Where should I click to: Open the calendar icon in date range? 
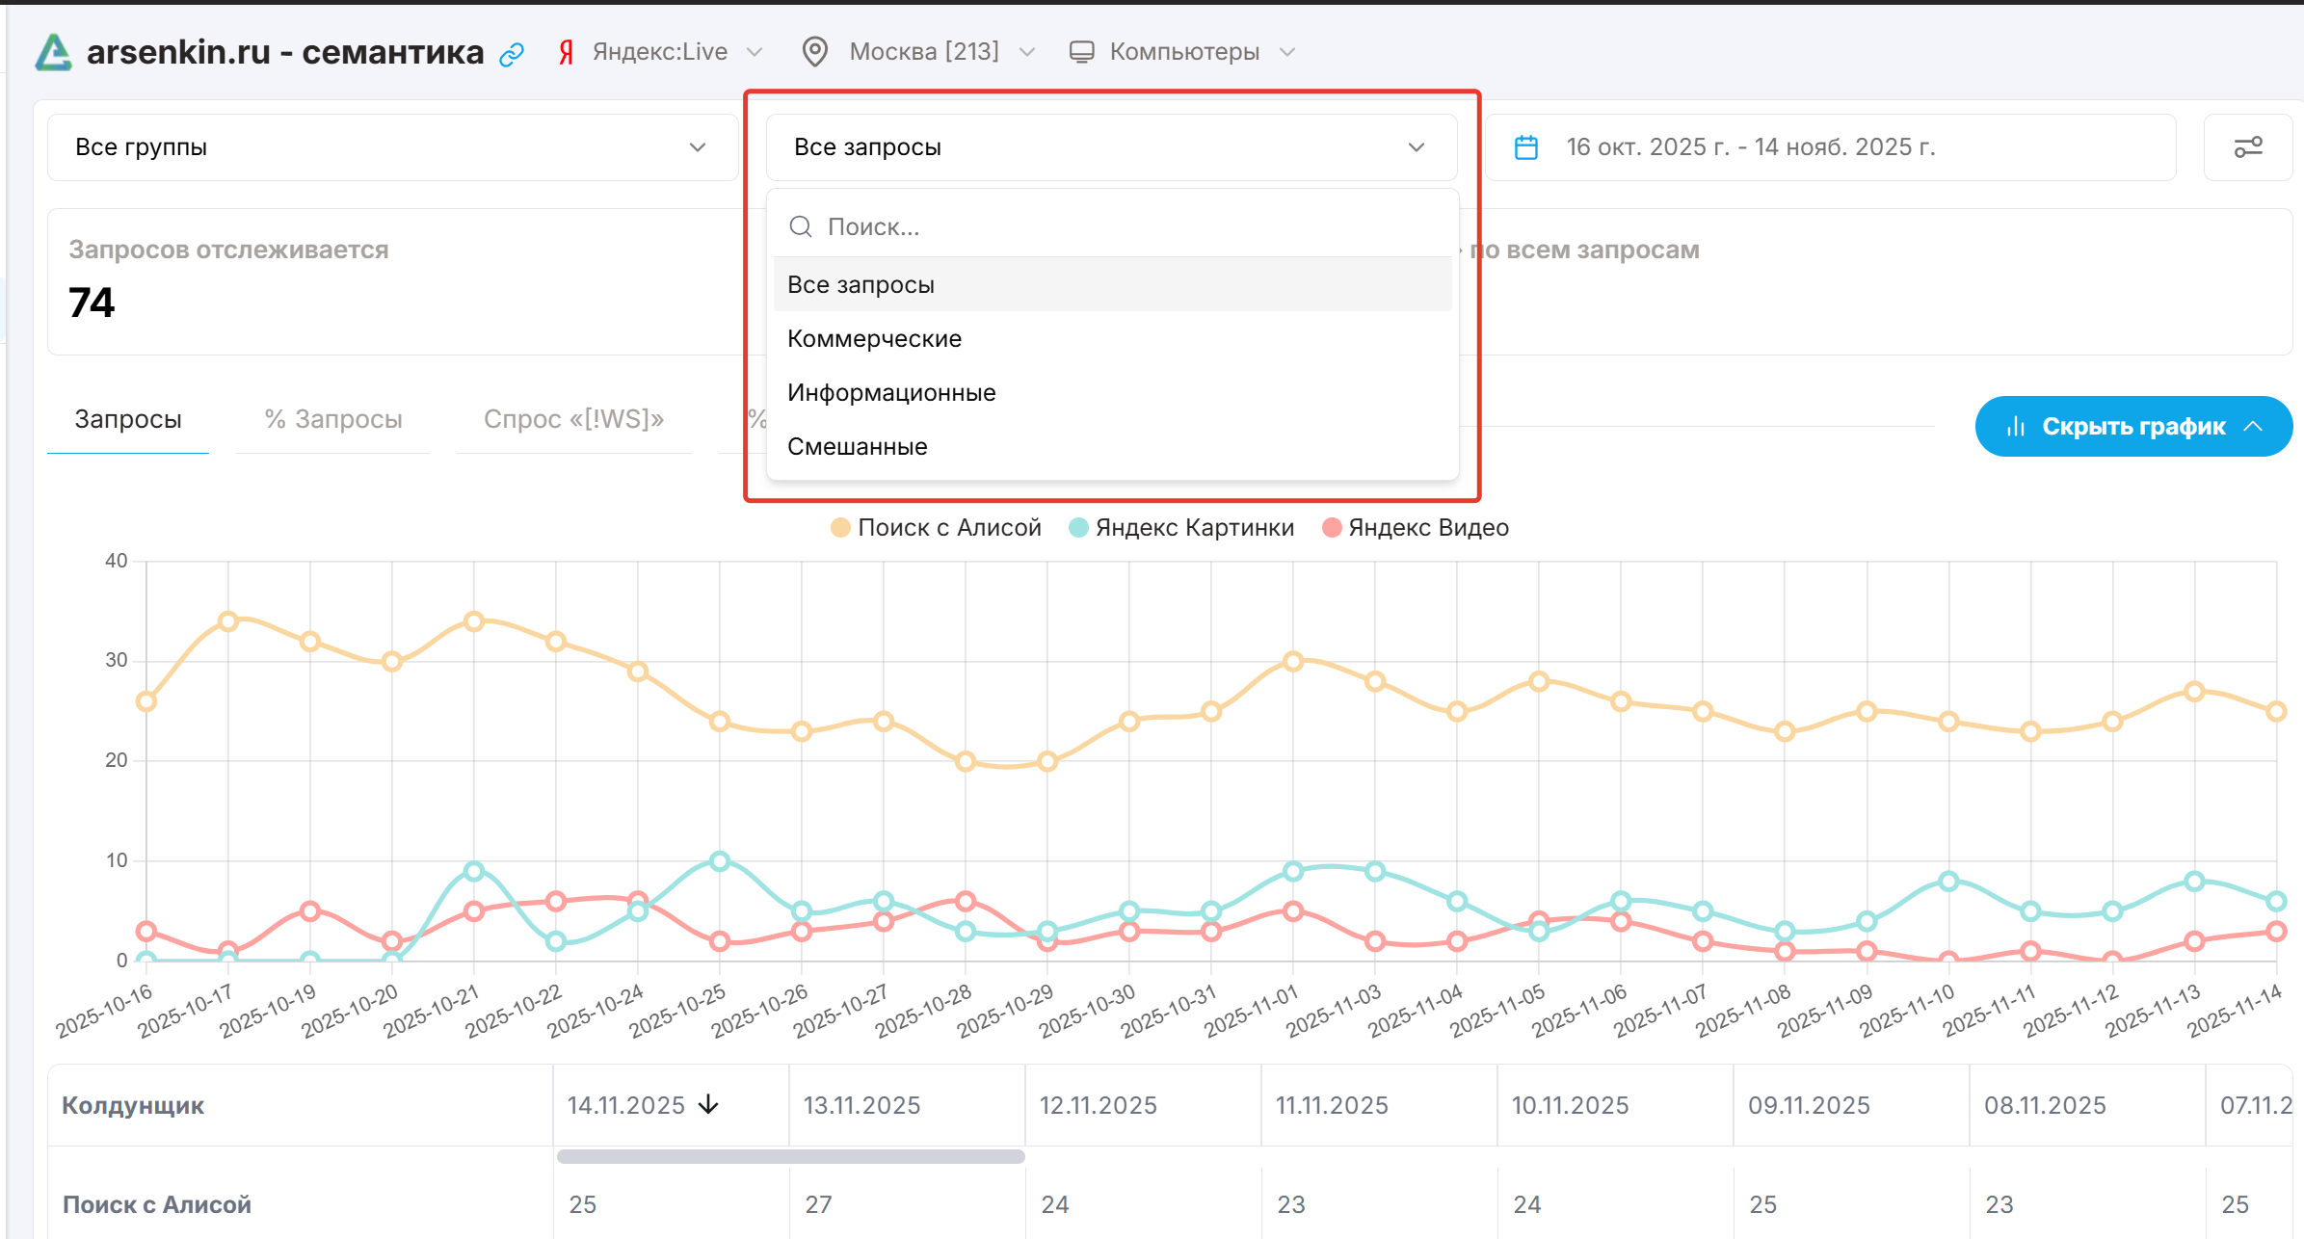[x=1526, y=147]
